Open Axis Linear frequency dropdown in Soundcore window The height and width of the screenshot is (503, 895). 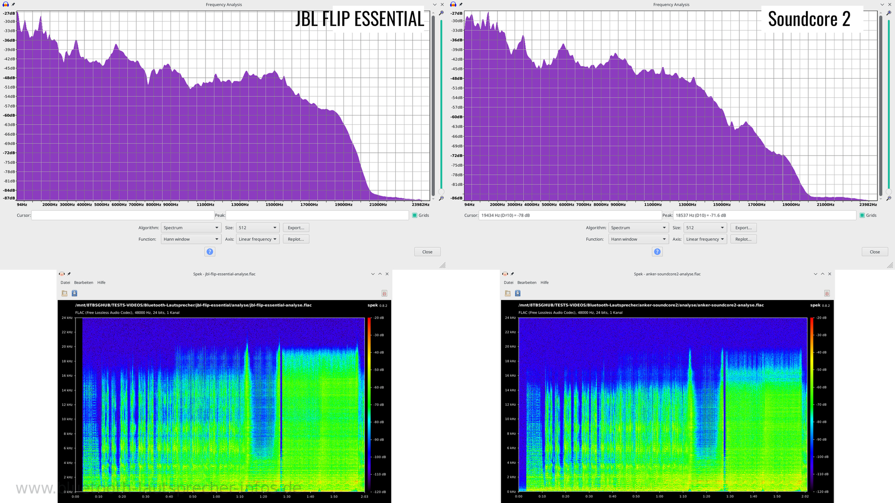pos(705,239)
